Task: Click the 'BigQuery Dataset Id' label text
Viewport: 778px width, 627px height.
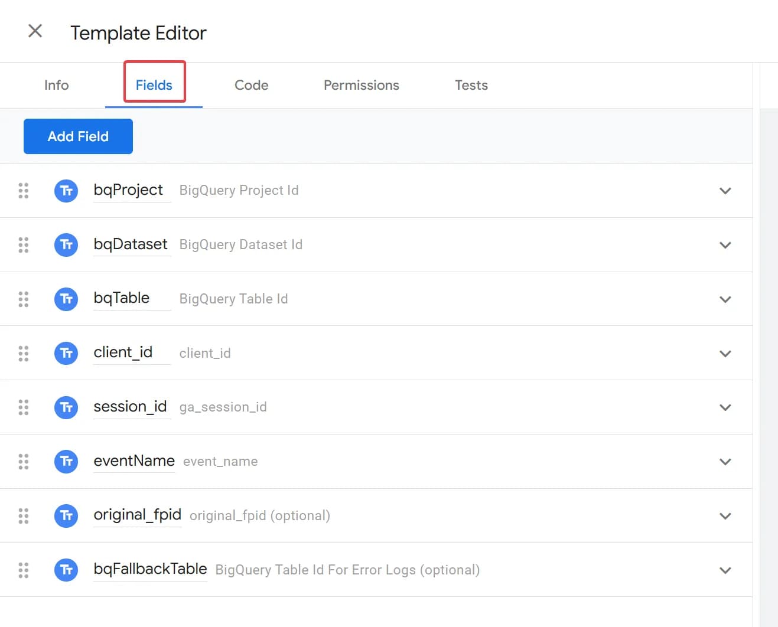Action: 240,244
